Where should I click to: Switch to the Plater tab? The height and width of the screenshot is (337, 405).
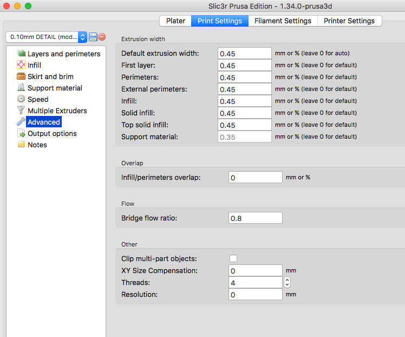click(175, 21)
